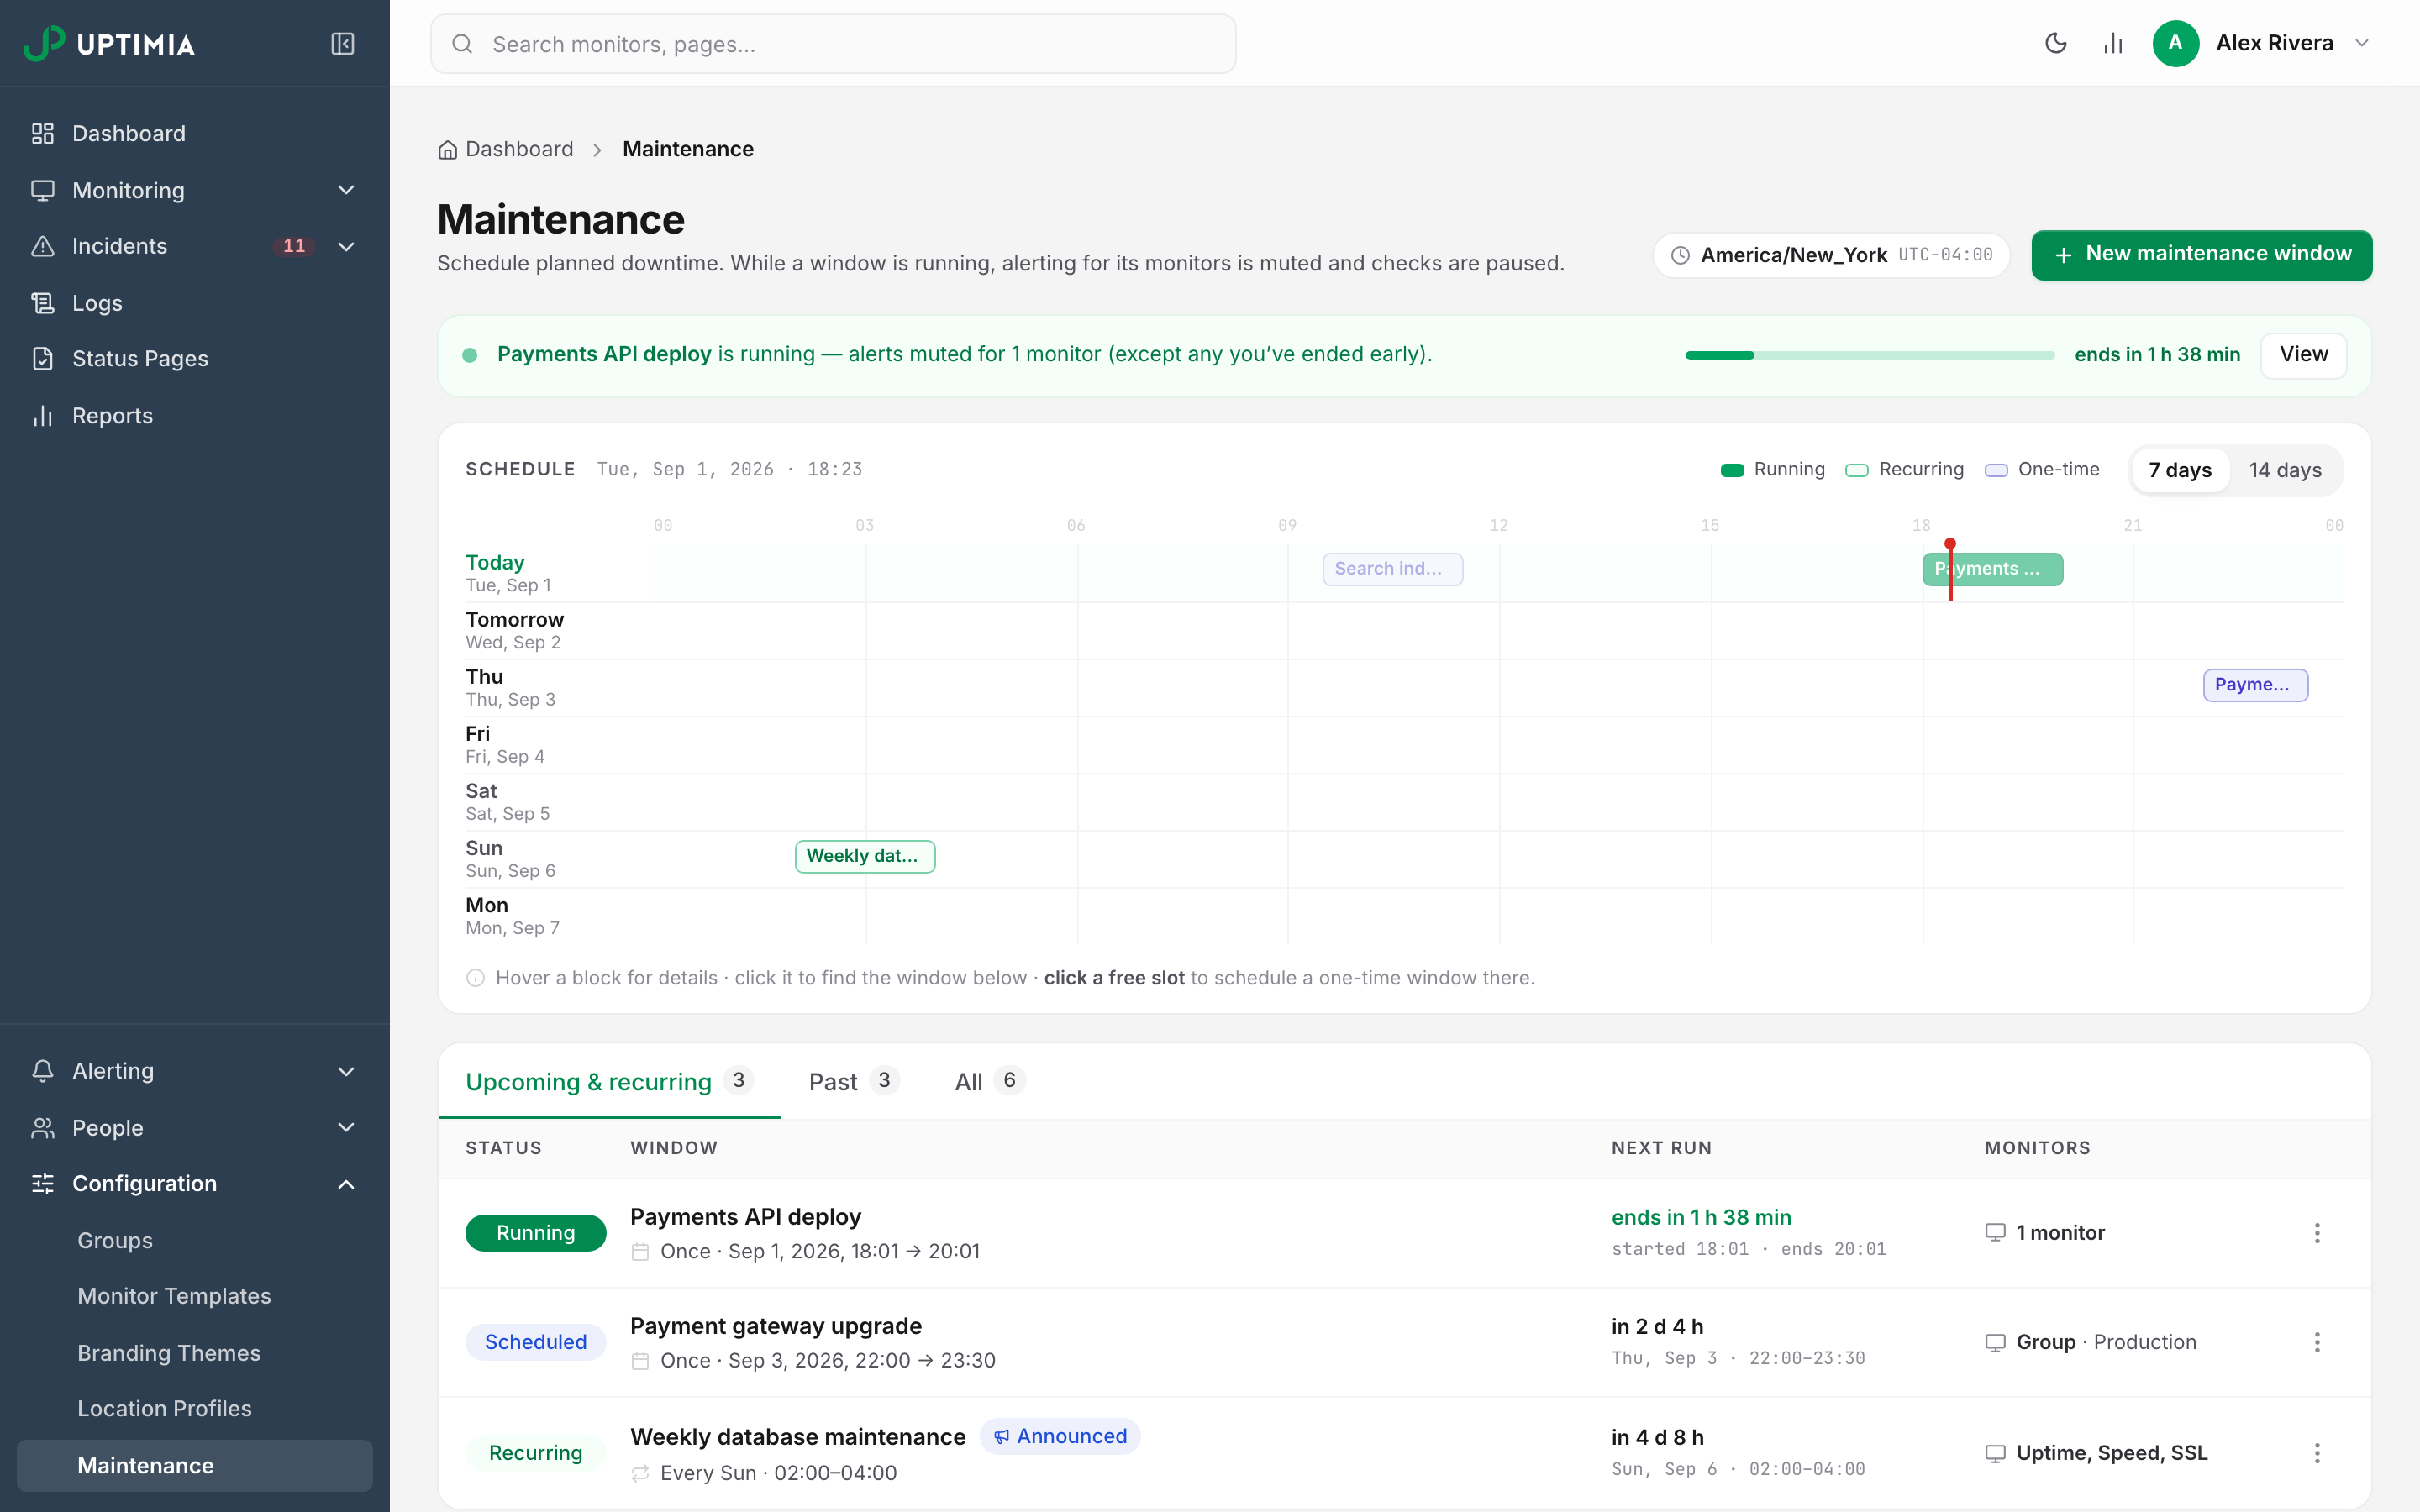Open Groups under Configuration
The image size is (2420, 1512).
click(x=115, y=1240)
